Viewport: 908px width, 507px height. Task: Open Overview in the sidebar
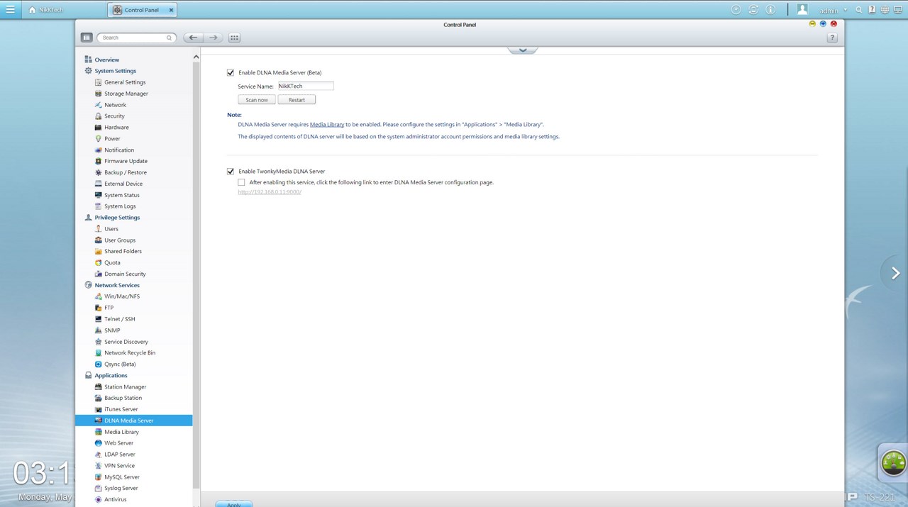coord(107,60)
